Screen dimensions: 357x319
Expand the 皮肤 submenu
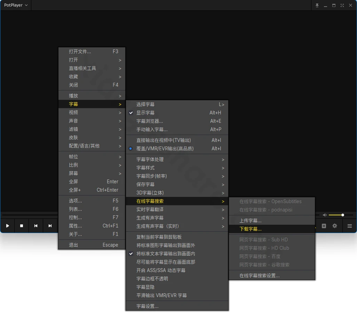click(92, 137)
